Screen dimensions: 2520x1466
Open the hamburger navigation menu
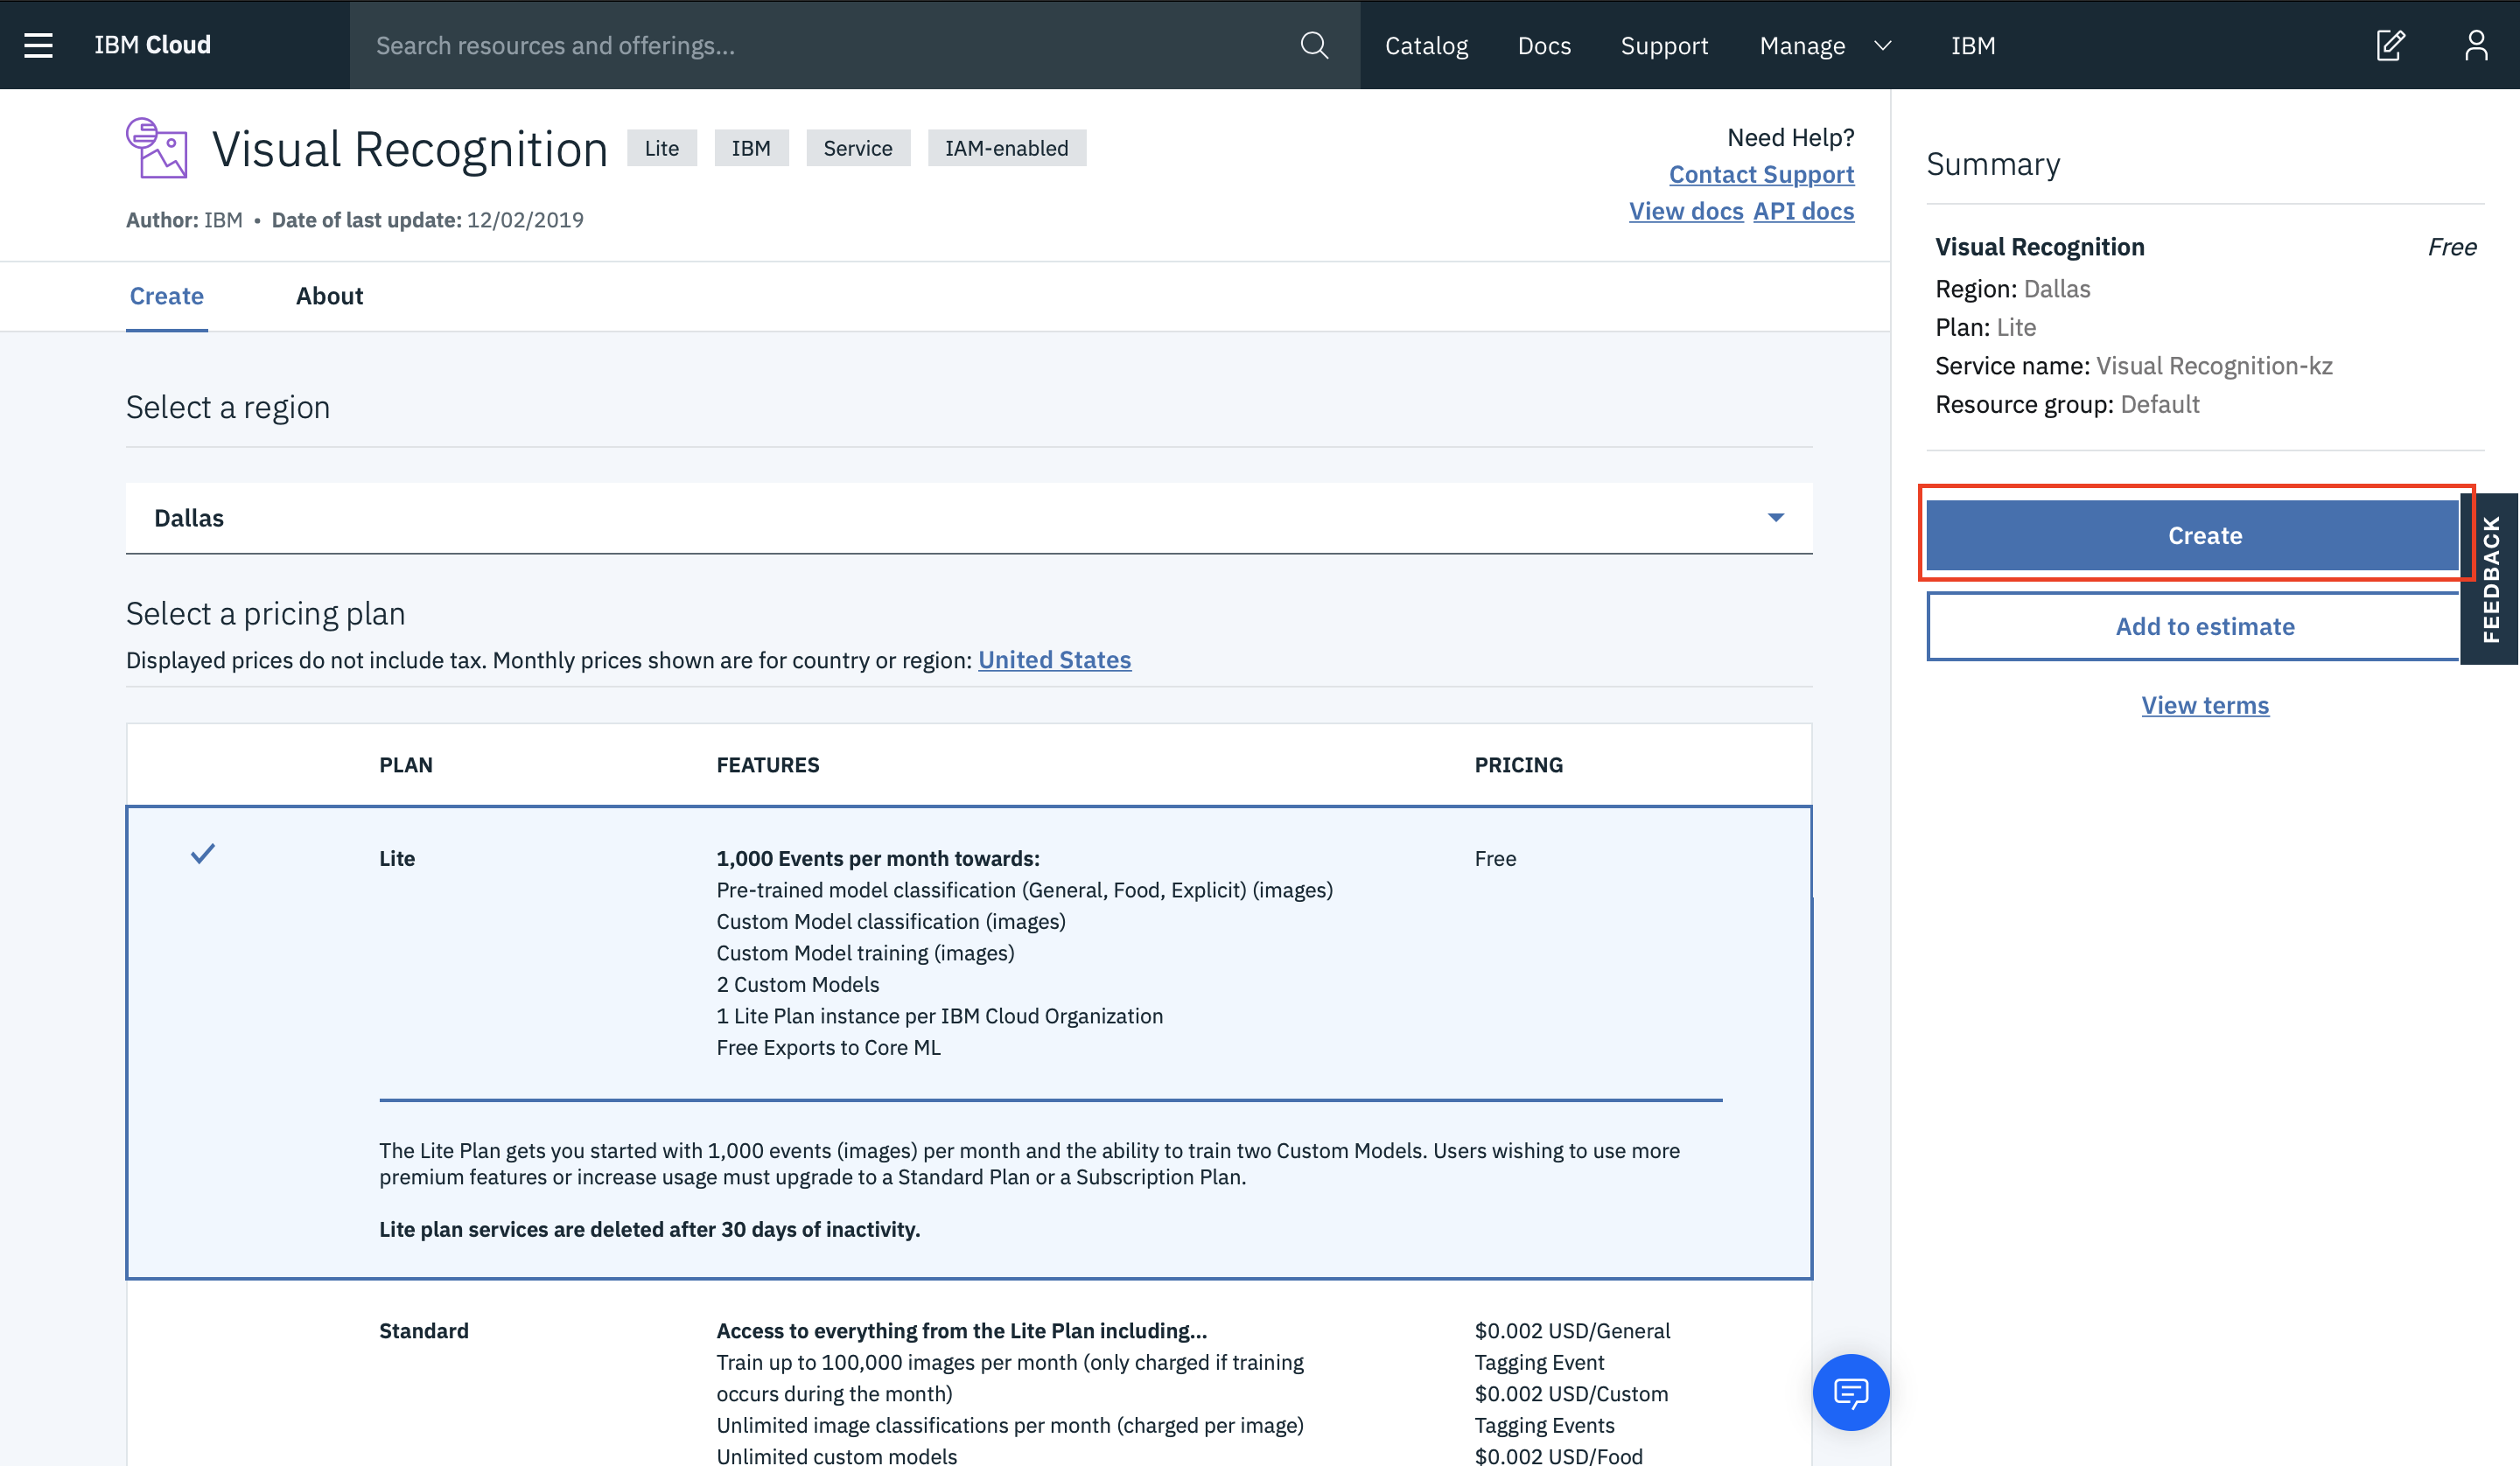38,45
